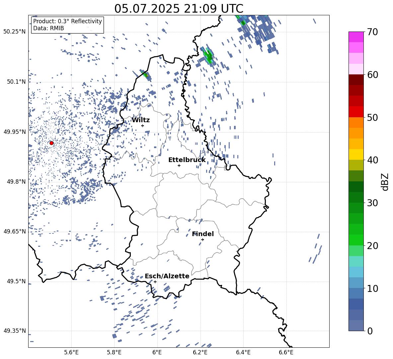The width and height of the screenshot is (393, 359).
Task: Click the bright green 20 dBZ swatch
Action: [356, 240]
